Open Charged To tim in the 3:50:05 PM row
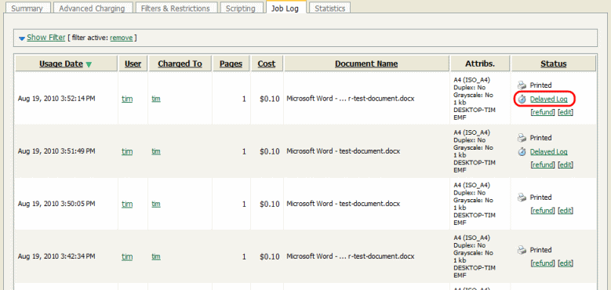611x290 pixels. [x=156, y=204]
